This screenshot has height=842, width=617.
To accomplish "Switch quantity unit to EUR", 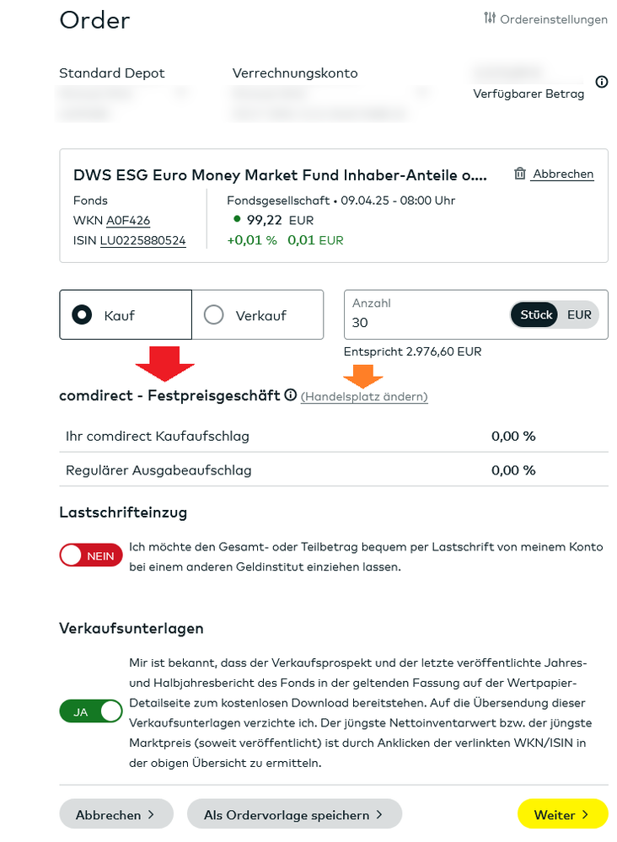I will pyautogui.click(x=579, y=314).
